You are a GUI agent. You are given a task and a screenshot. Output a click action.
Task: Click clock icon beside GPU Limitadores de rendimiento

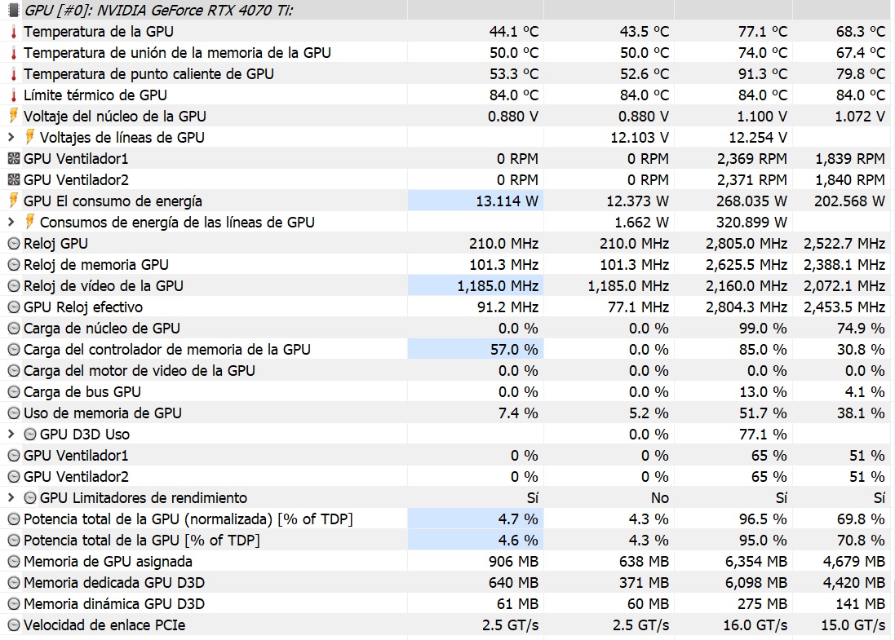(30, 498)
